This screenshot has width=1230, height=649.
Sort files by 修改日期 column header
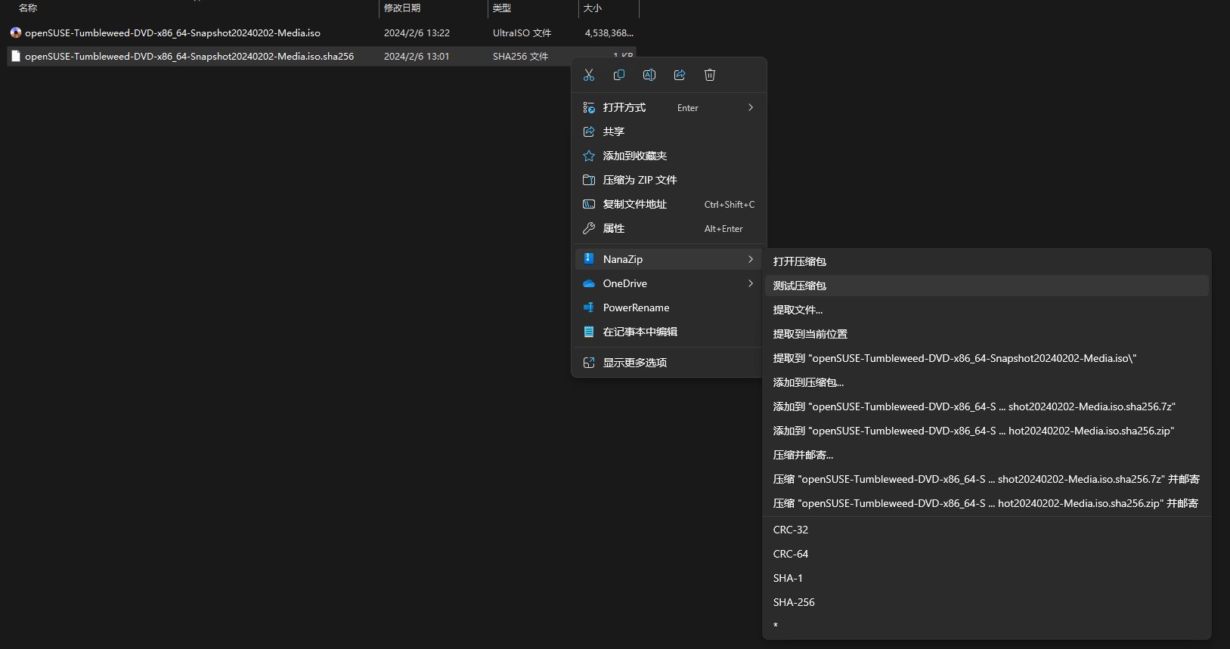click(402, 8)
